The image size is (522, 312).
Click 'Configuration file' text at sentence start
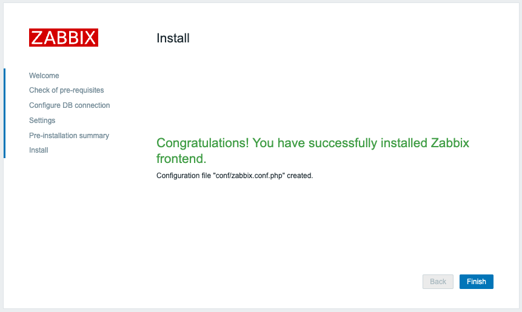(x=184, y=176)
